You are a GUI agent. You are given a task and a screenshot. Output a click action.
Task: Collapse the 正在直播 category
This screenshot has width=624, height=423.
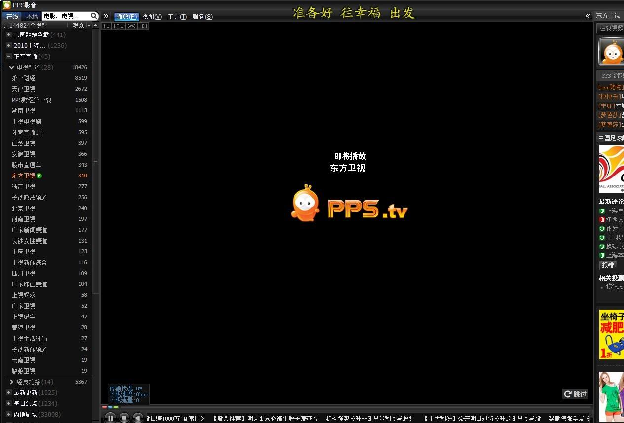click(x=9, y=57)
